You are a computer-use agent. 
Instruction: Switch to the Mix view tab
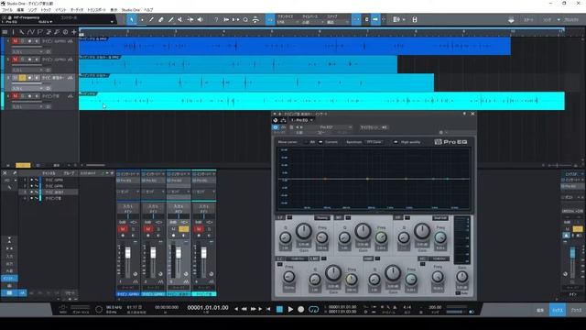click(558, 310)
